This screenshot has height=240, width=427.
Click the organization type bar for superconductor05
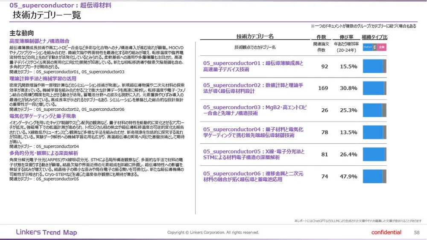tap(374, 154)
